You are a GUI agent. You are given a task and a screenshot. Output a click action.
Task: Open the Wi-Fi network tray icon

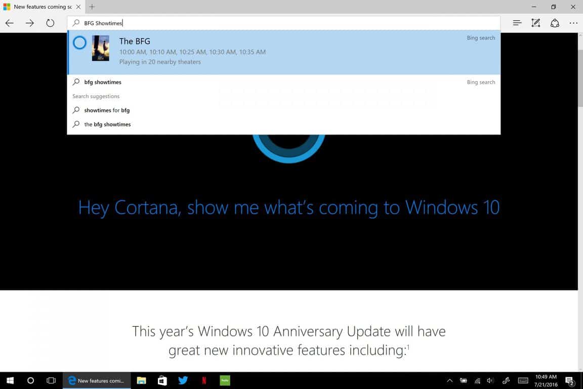(477, 380)
